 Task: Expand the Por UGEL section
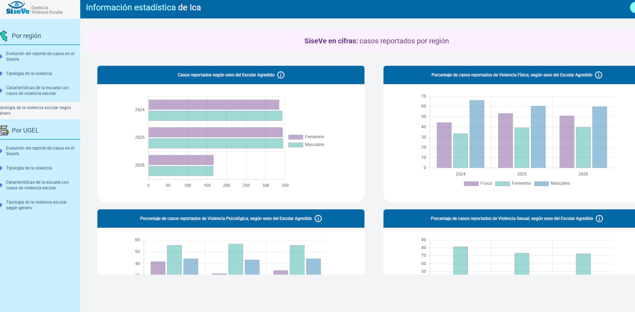(25, 130)
